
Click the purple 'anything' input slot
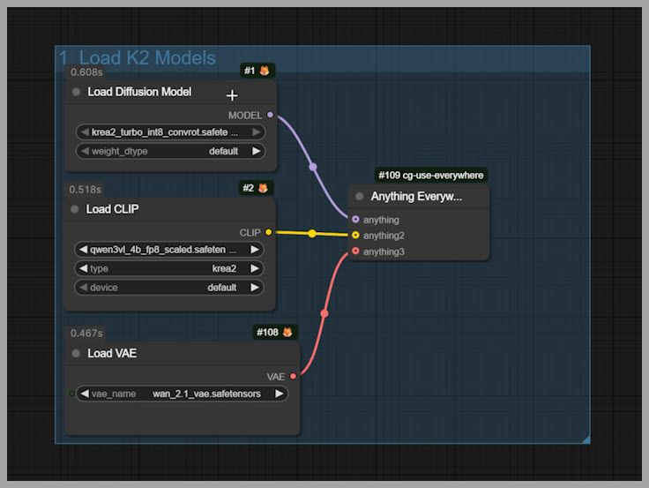click(355, 219)
